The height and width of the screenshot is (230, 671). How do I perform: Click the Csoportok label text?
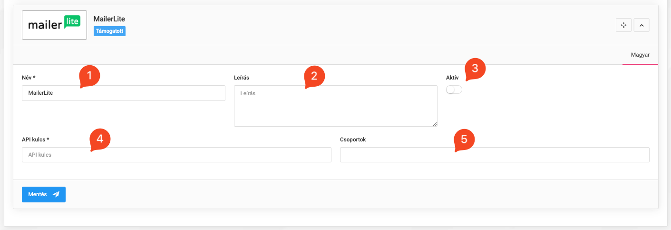(x=352, y=140)
